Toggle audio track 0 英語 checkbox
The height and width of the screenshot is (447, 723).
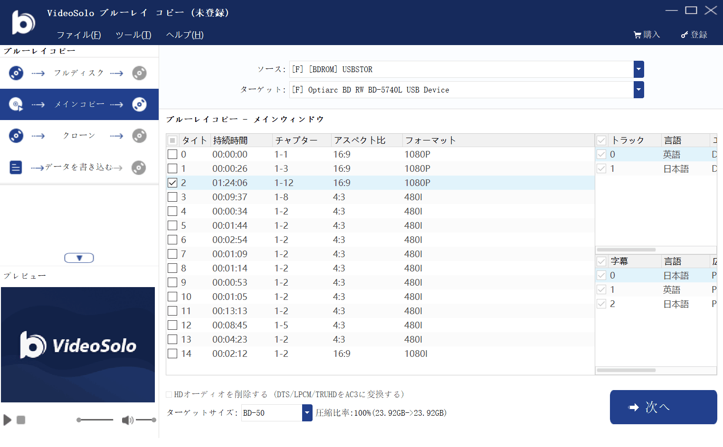[x=601, y=154]
